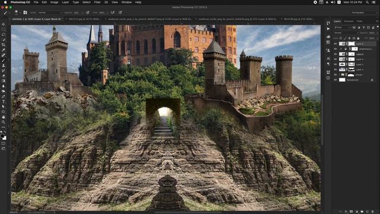
Task: Select the Horizontal Type tool
Action: click(x=4, y=102)
